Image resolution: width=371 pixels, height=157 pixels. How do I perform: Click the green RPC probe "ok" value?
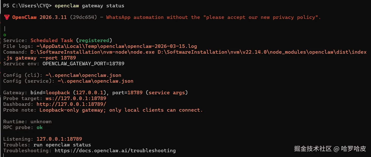click(x=40, y=127)
